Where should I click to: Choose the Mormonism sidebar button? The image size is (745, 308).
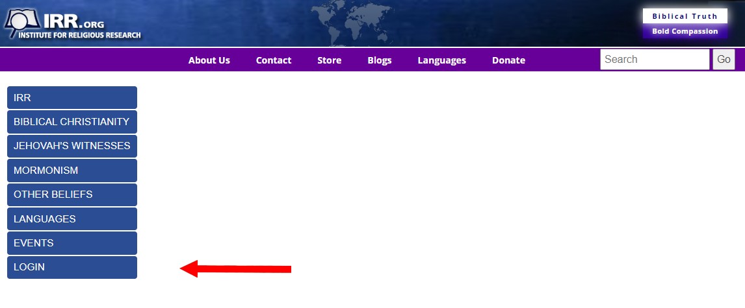pyautogui.click(x=72, y=170)
